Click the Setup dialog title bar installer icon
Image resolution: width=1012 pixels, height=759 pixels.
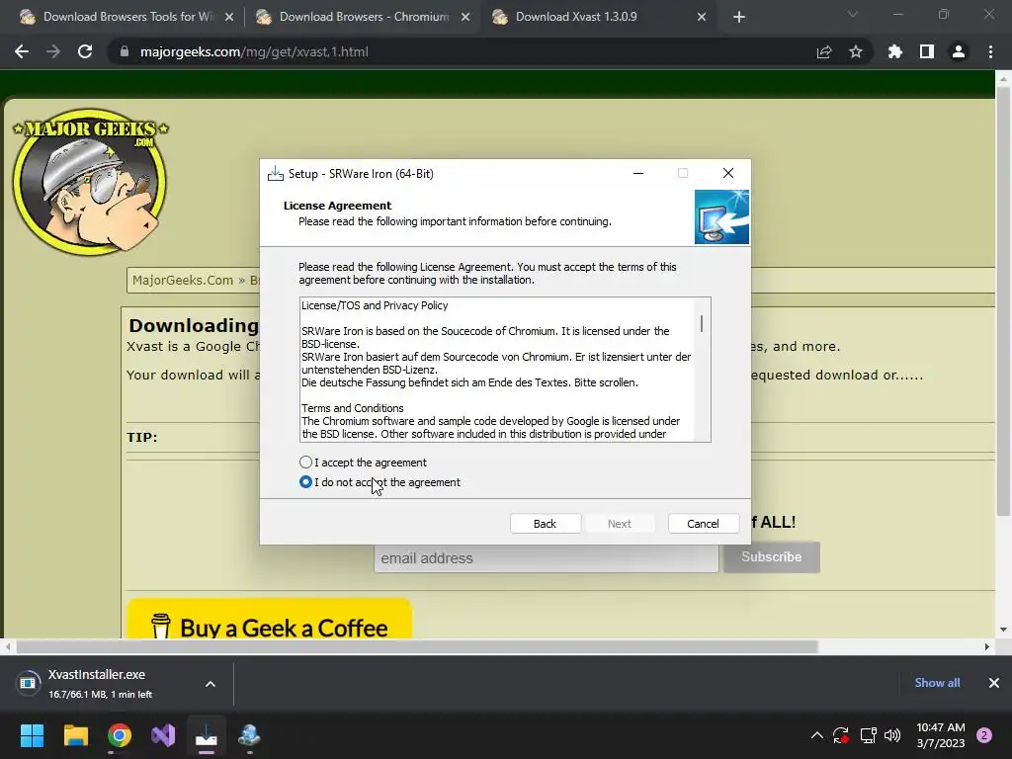click(276, 173)
